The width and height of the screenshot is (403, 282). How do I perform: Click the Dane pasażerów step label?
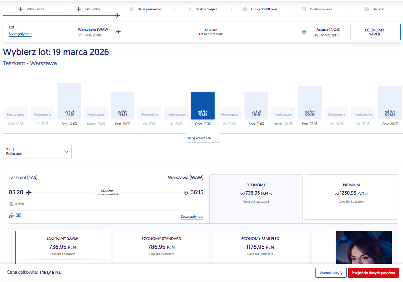(150, 9)
